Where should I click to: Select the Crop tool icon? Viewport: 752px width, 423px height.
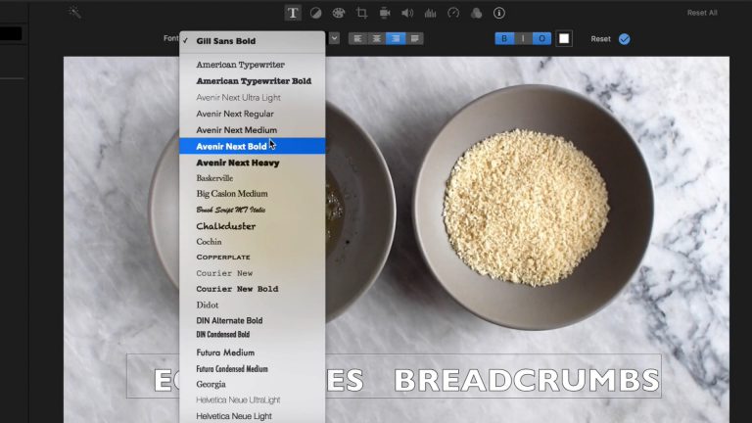(361, 13)
